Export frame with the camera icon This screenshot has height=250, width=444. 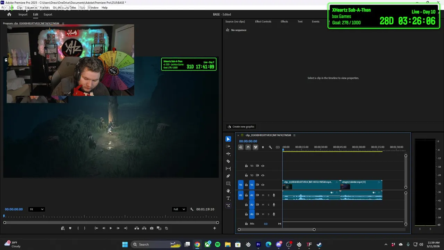(x=152, y=228)
